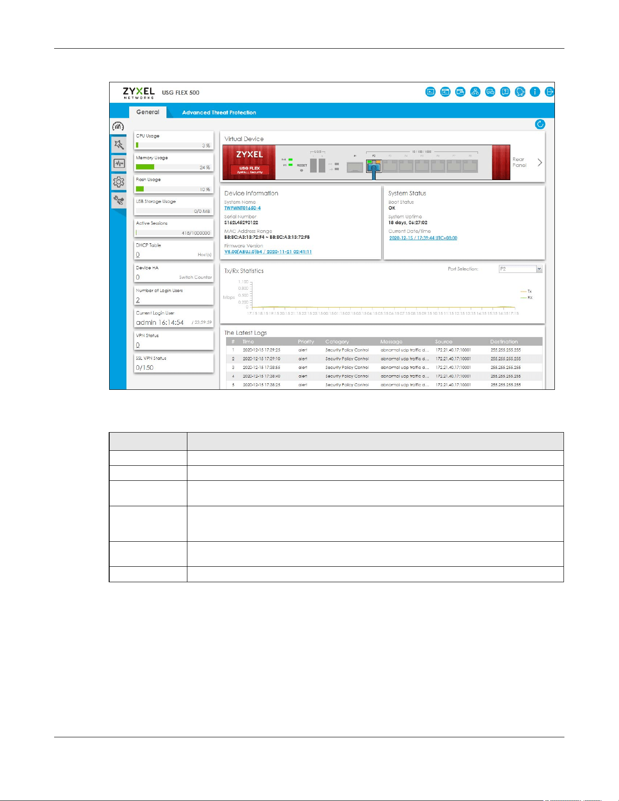Click the Device HA card

coord(174,273)
